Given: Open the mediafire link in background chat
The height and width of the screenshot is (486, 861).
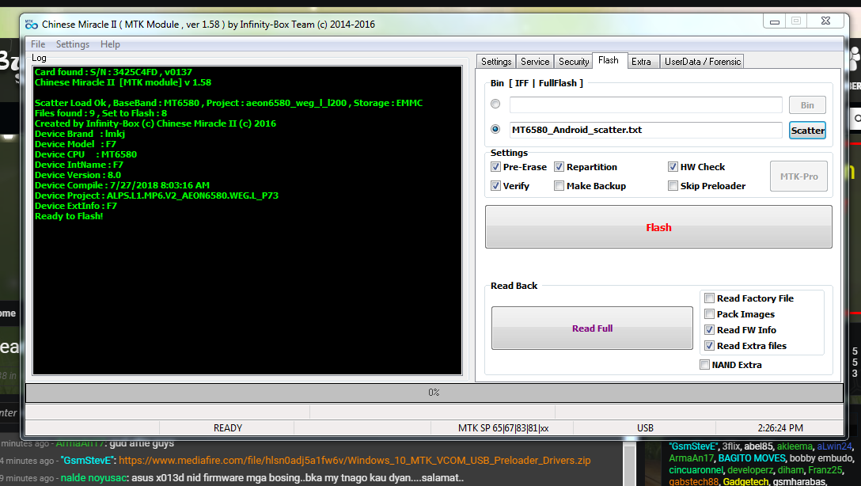Looking at the screenshot, I should tap(355, 460).
